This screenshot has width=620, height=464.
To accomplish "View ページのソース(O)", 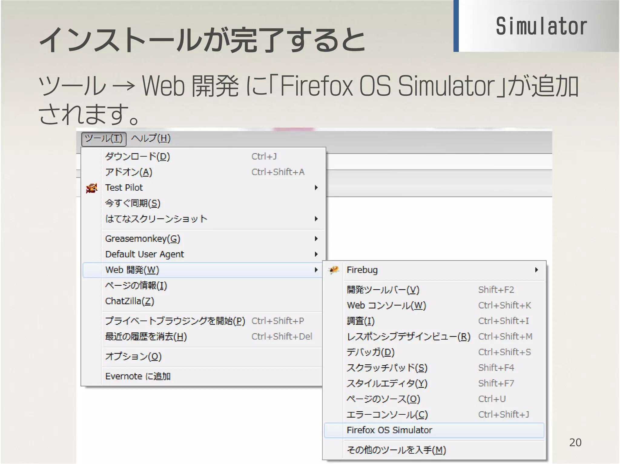I will (383, 399).
